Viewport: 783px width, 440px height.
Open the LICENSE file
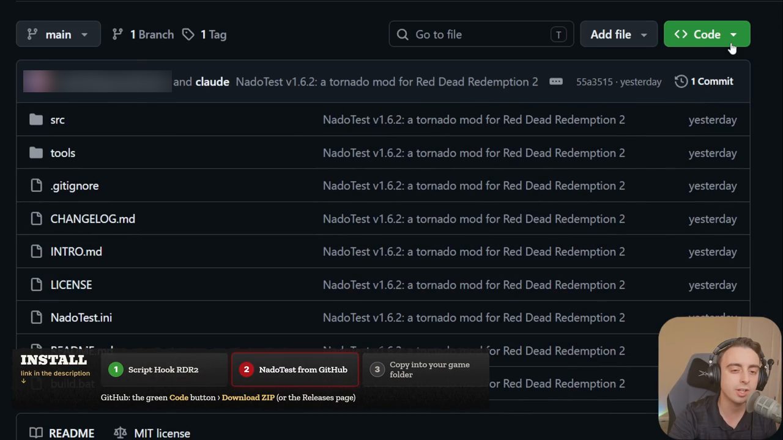[71, 285]
